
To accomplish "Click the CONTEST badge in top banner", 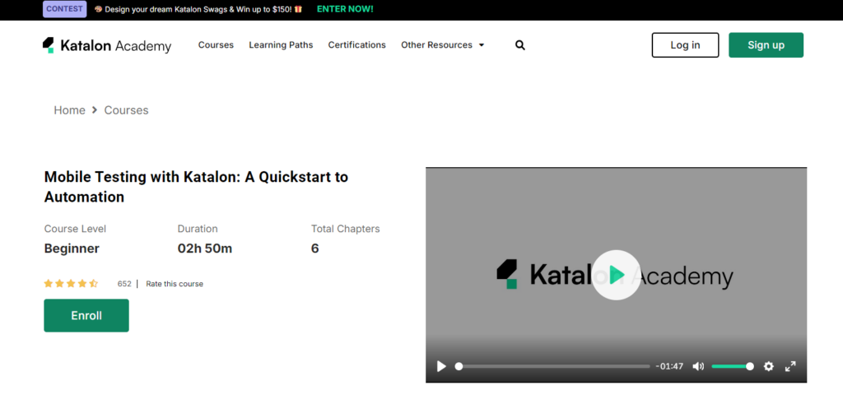I will pos(64,9).
